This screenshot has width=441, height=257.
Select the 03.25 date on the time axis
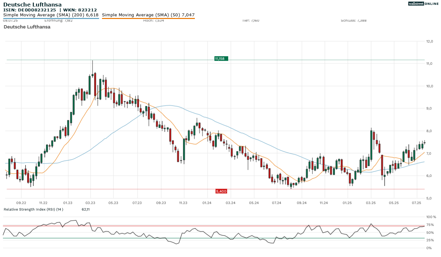371,203
